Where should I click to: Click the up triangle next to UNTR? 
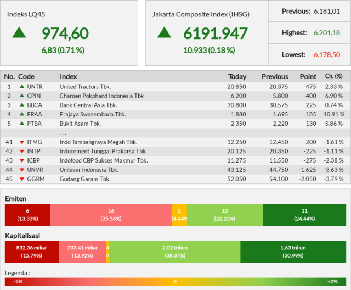22,86
